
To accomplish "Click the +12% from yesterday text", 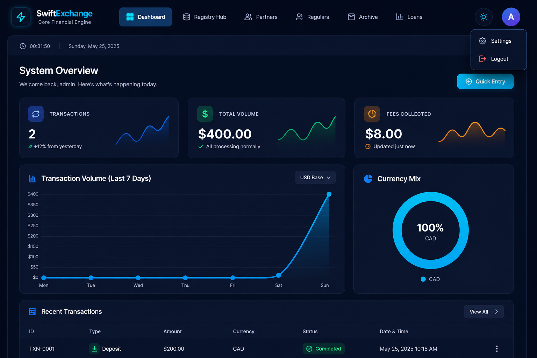I will click(58, 146).
